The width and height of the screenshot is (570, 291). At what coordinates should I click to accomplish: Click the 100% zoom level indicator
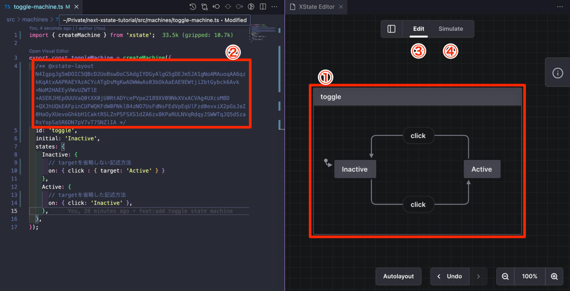point(530,276)
